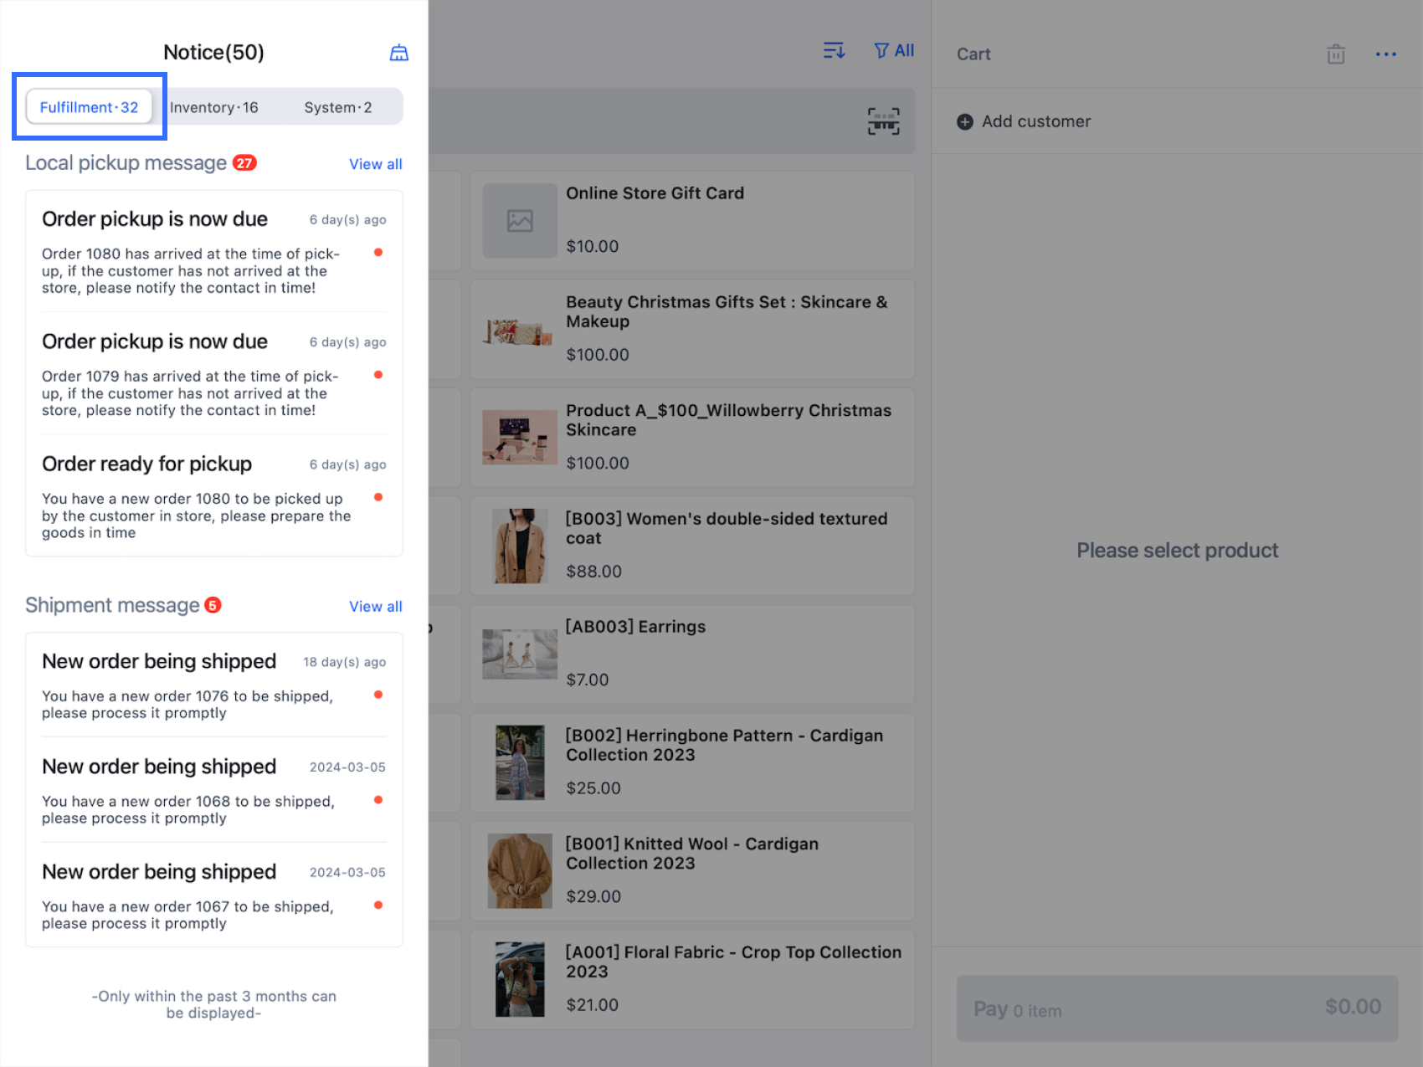The width and height of the screenshot is (1423, 1067).
Task: Open the order 1067 shipment notice
Action: [x=214, y=896]
